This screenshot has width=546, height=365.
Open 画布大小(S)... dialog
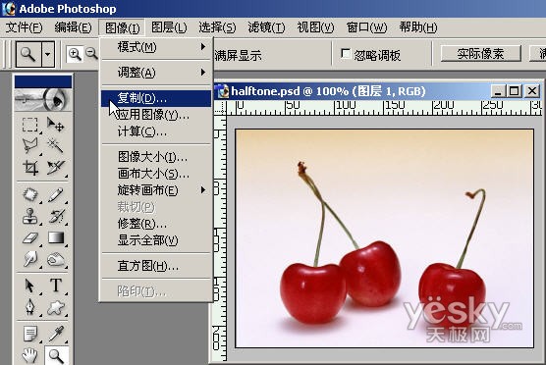156,174
